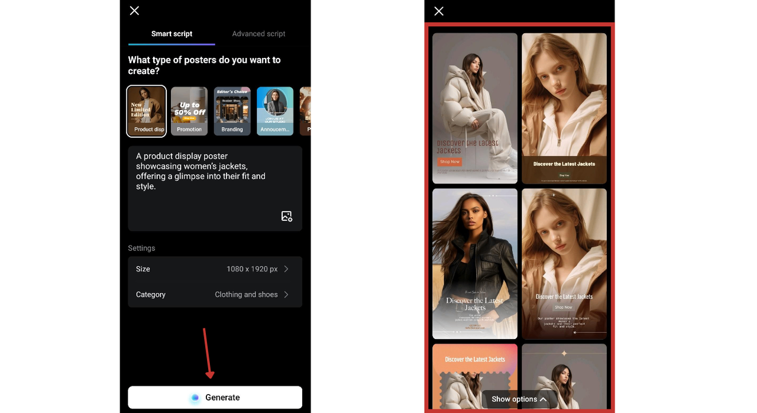Screen dimensions: 757x413
Task: Select the Product display poster type
Action: point(147,111)
